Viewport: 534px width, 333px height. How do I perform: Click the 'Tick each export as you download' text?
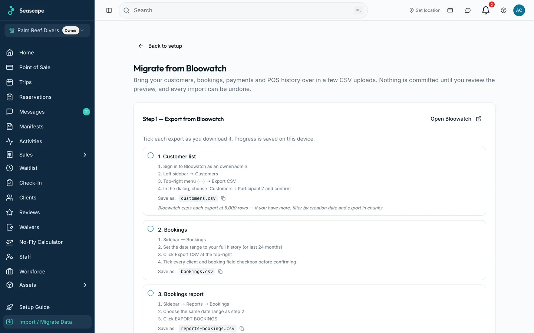229,139
